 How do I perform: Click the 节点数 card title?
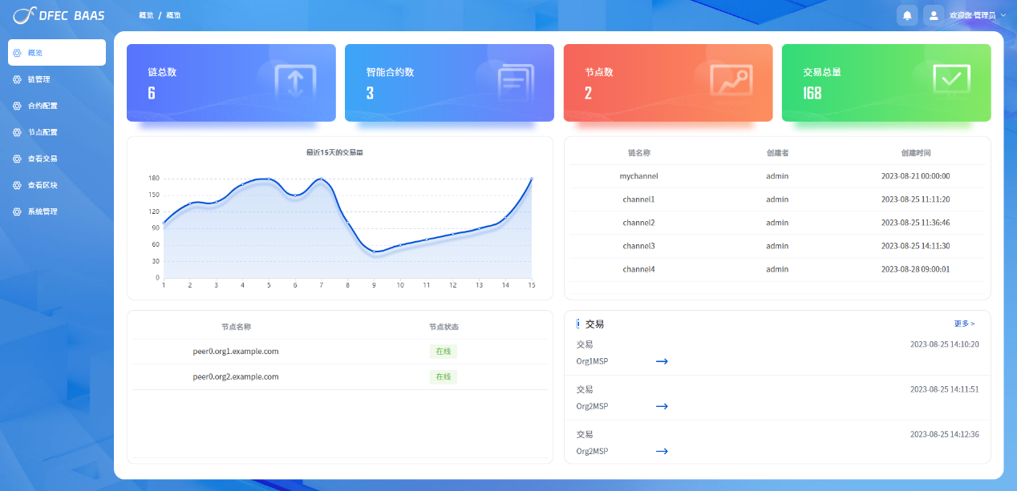[x=599, y=72]
